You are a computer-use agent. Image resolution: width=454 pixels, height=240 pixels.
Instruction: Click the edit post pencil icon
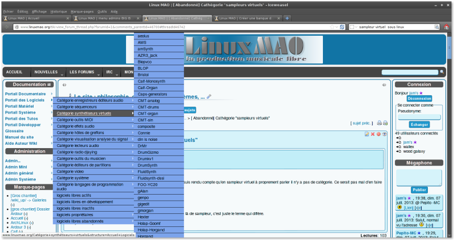(x=367, y=134)
